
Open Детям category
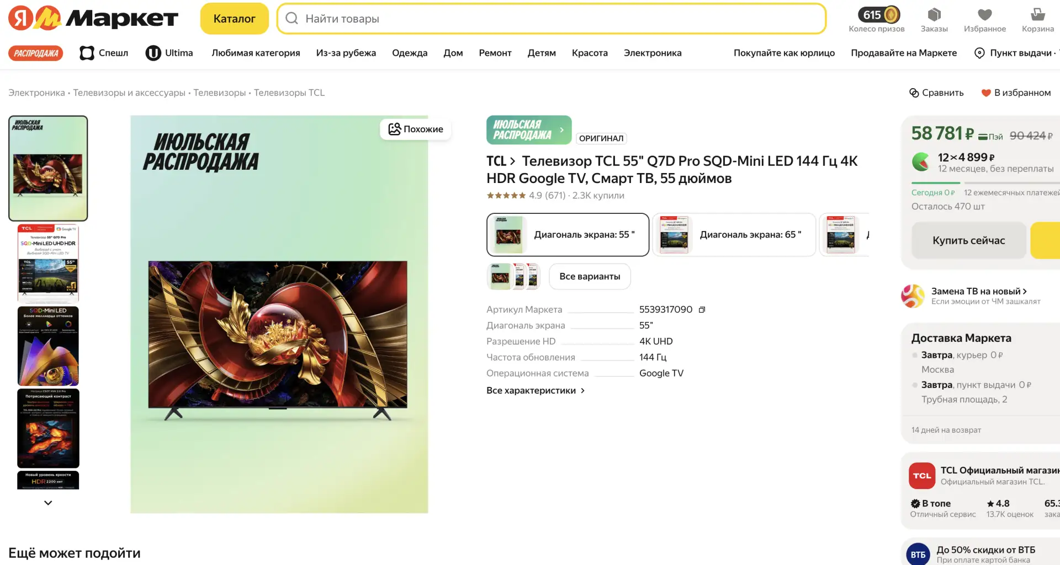pyautogui.click(x=542, y=53)
